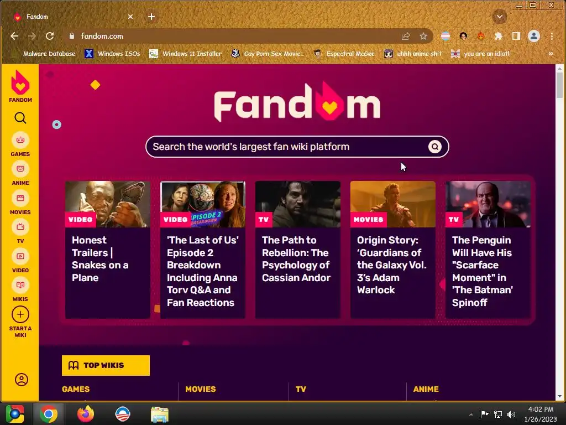This screenshot has width=566, height=425.
Task: Open the Windows ISOs bookmark
Action: (113, 54)
